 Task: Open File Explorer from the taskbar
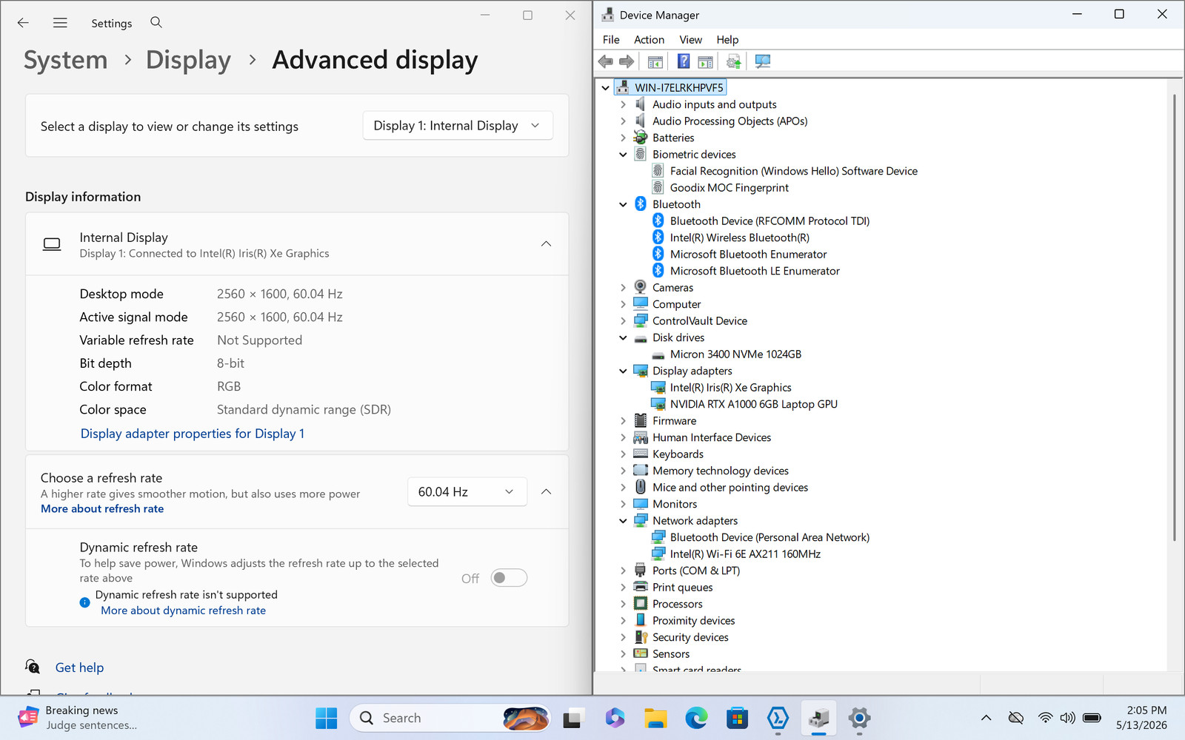click(655, 718)
